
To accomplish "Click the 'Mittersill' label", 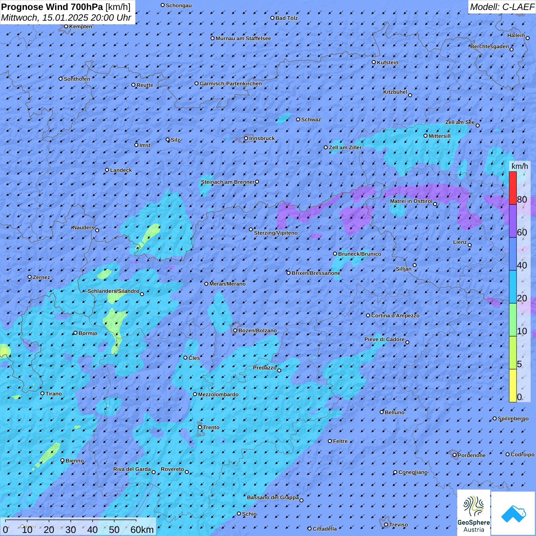I will point(440,136).
